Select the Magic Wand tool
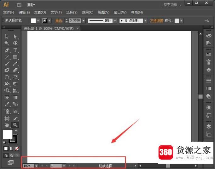 coord(7,43)
